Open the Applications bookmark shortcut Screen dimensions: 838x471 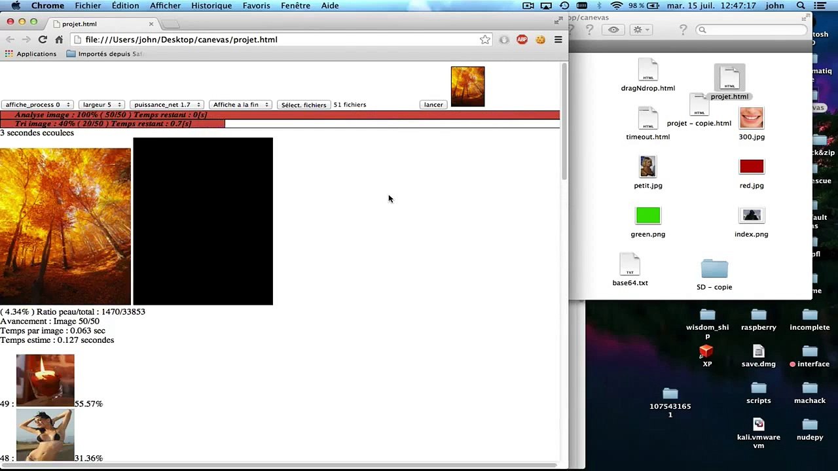(31, 54)
